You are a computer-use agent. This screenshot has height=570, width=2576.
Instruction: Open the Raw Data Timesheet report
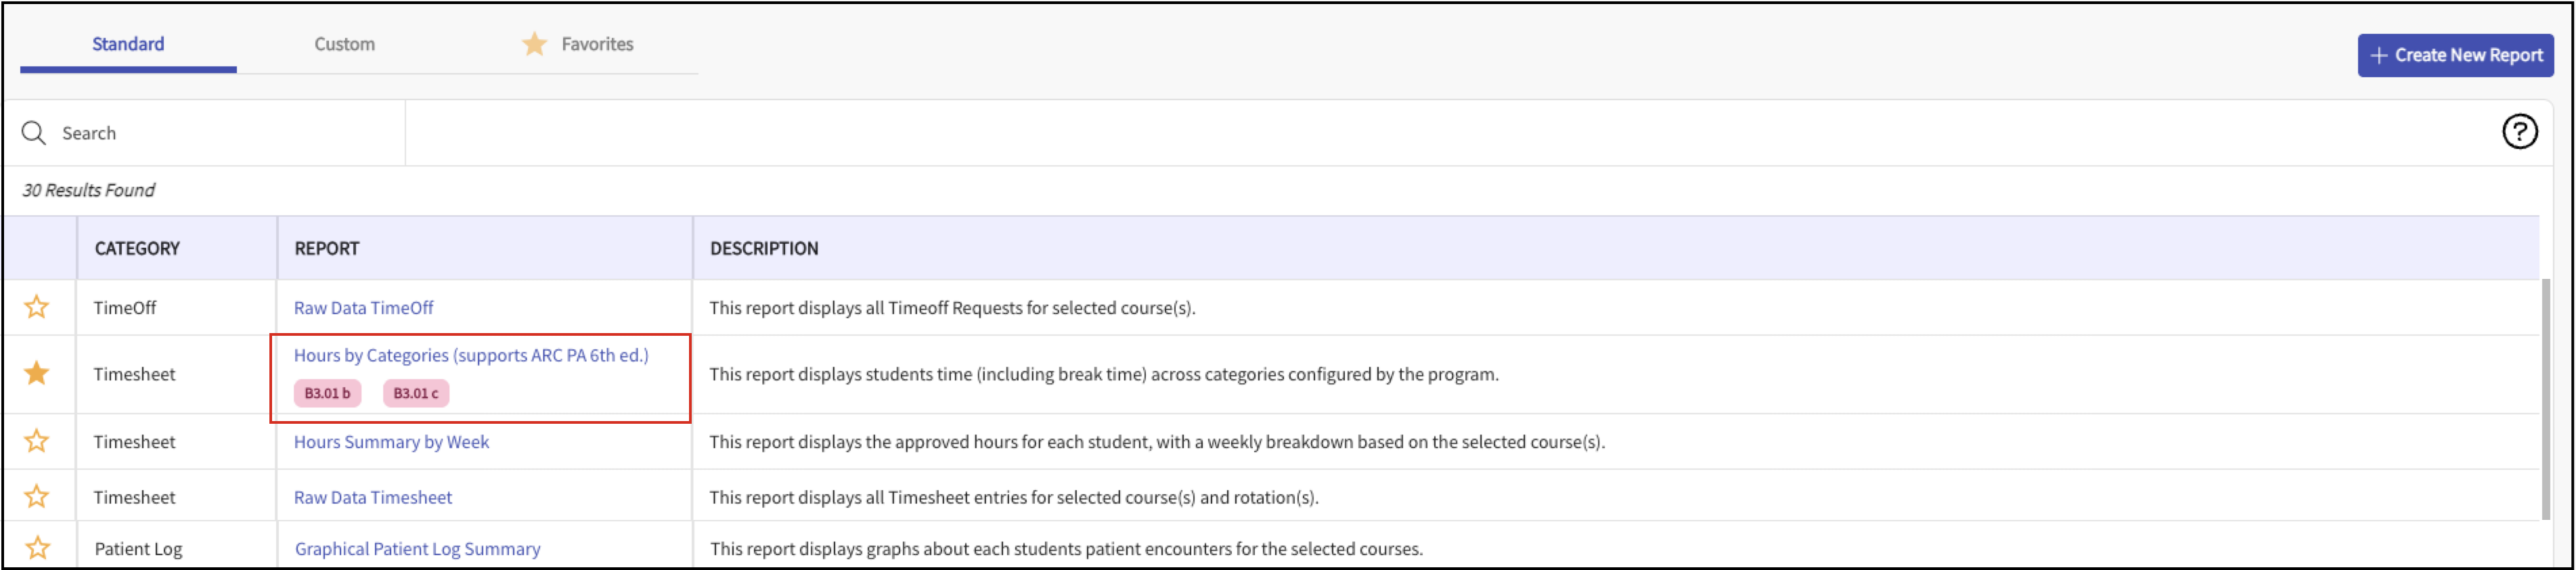(372, 497)
